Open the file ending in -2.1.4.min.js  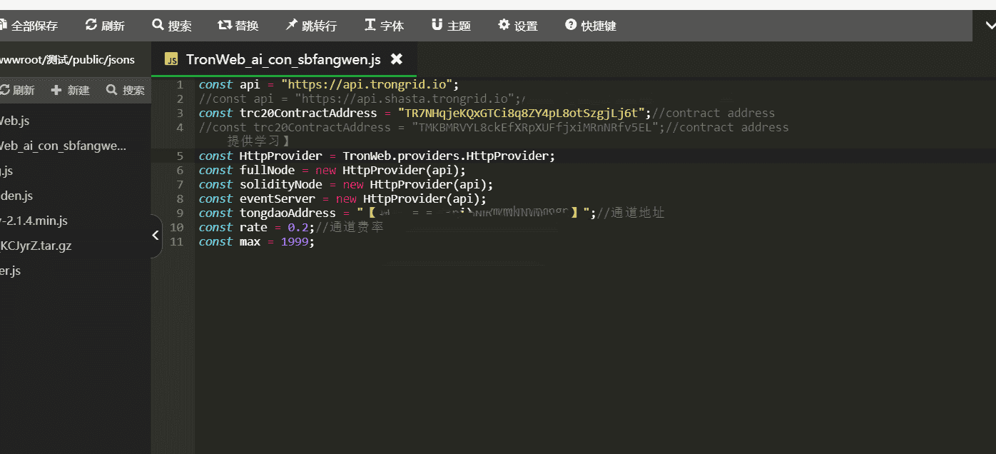click(34, 221)
